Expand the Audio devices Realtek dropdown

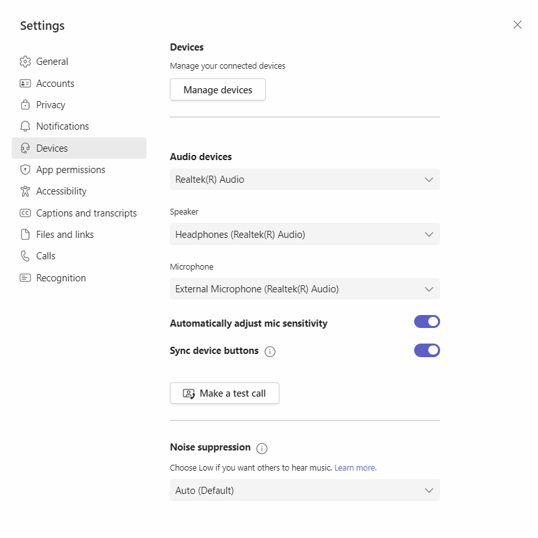click(305, 179)
